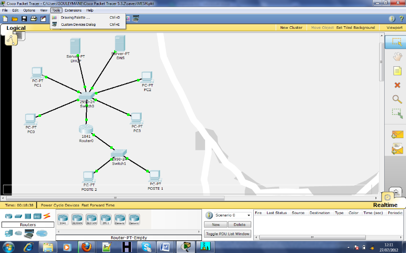Image resolution: width=406 pixels, height=253 pixels.
Task: Pick the 1841 router from device list
Action: click(63, 219)
